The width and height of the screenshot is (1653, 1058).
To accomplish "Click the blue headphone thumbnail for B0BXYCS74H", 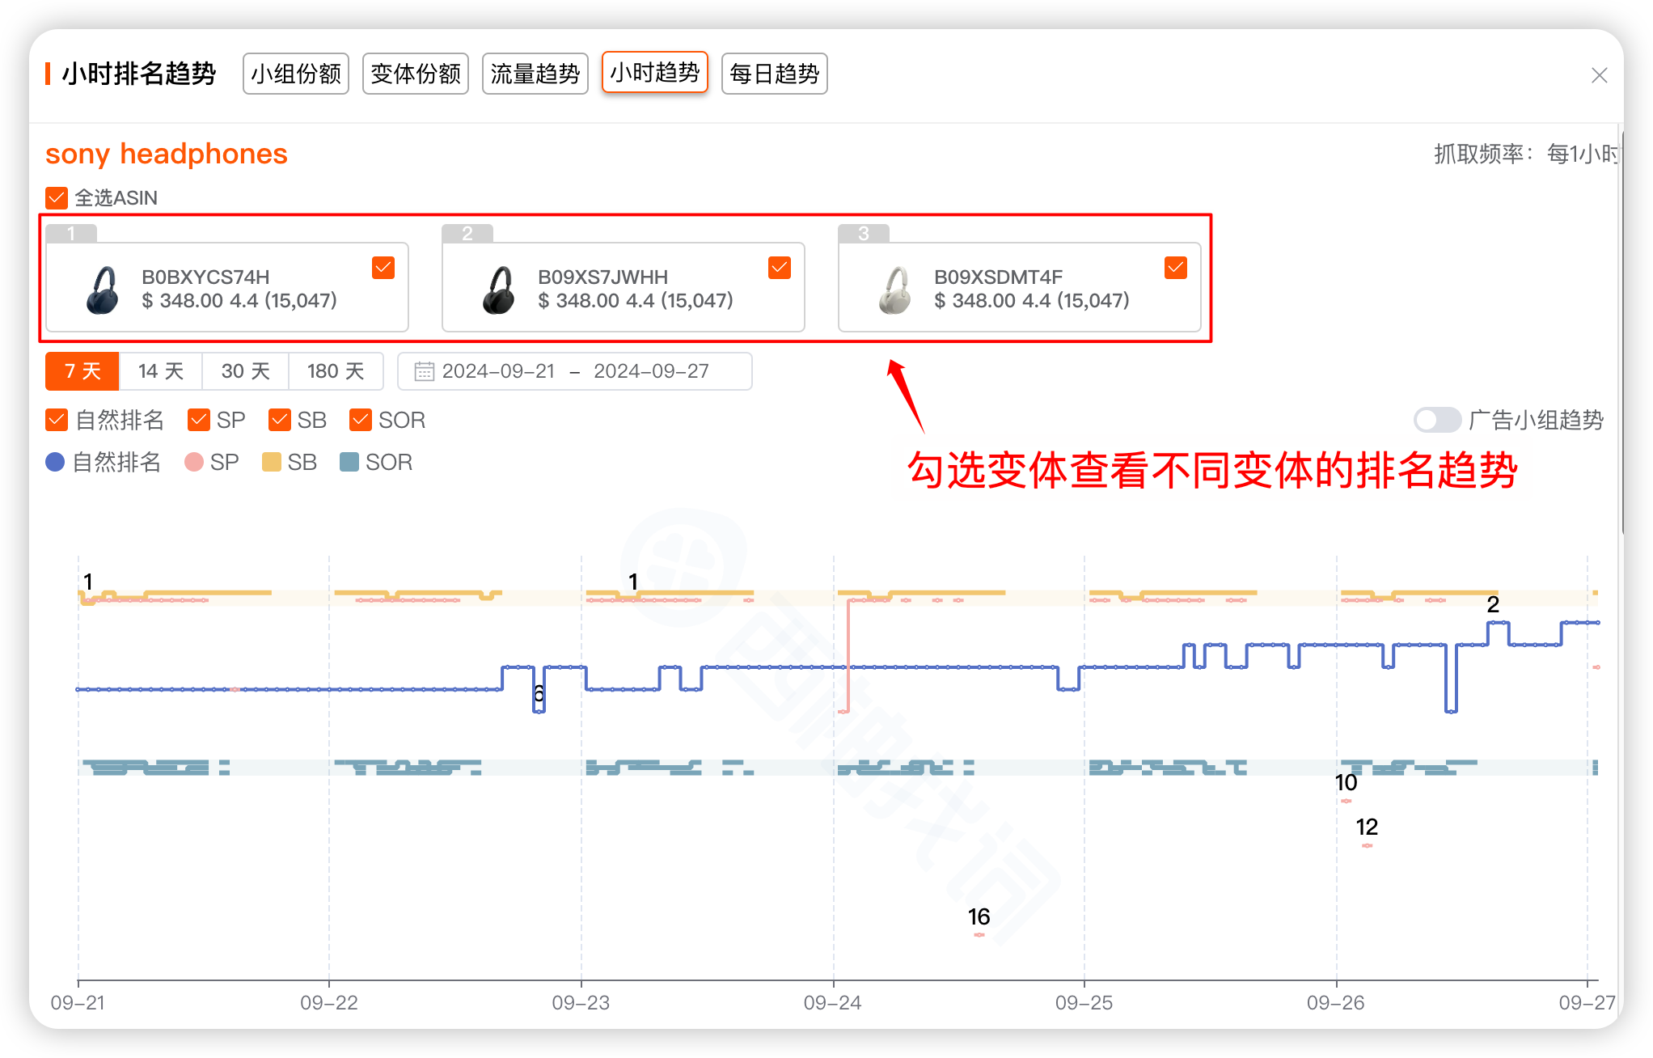I will pos(103,290).
